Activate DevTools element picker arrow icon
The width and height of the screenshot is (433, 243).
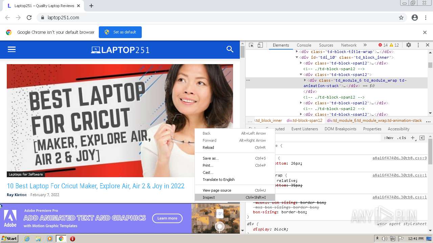coord(251,45)
